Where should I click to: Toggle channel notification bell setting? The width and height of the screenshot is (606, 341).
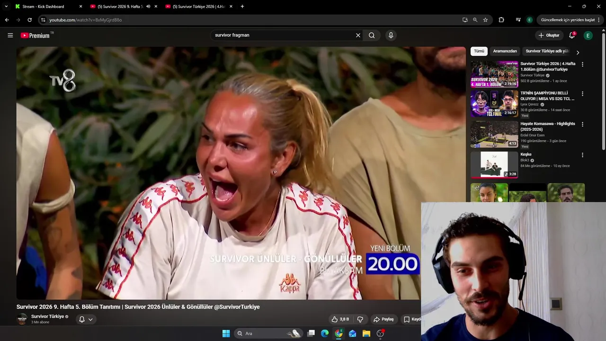[x=86, y=319]
